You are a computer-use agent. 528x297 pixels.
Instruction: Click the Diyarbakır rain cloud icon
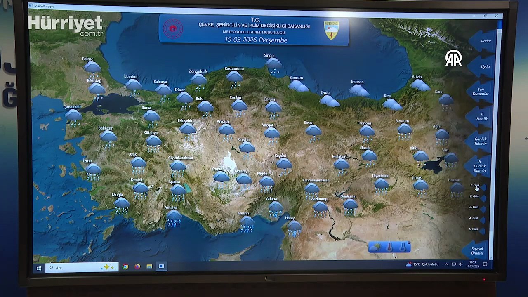(382, 186)
